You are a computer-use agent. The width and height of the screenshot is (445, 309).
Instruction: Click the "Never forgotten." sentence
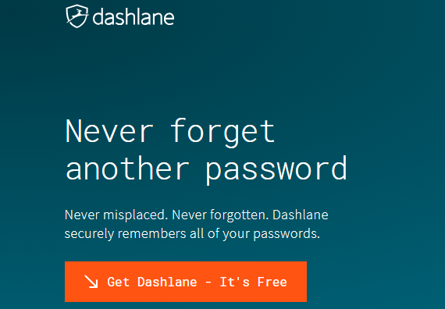point(220,215)
